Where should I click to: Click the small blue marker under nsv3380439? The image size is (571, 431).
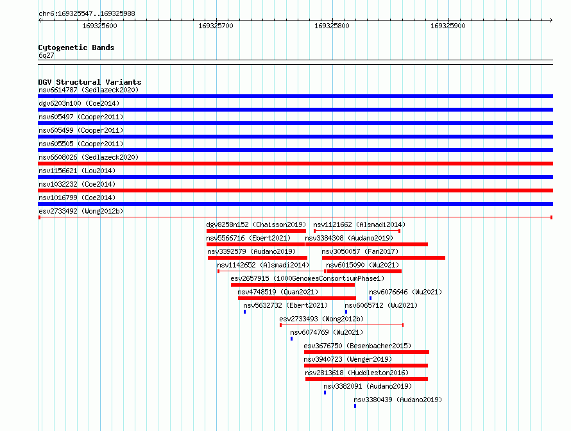[355, 406]
